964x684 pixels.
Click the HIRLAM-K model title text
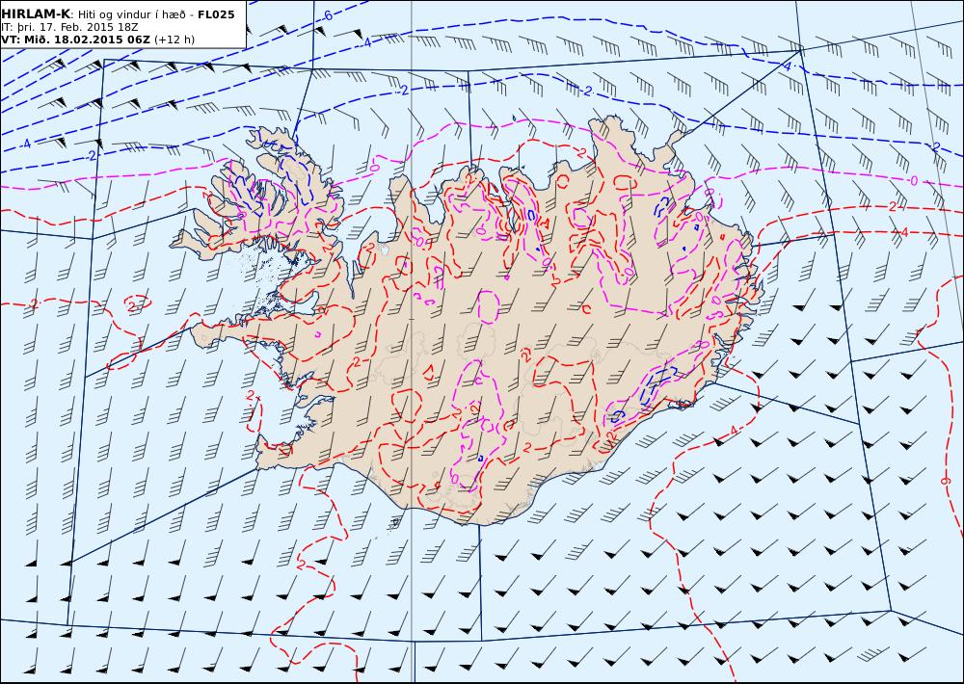click(36, 14)
